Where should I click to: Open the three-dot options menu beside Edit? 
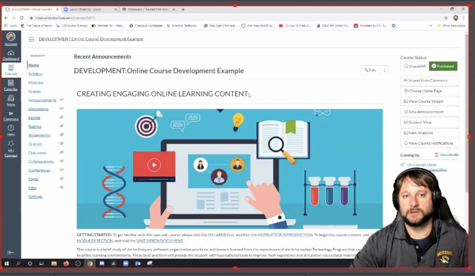(384, 70)
